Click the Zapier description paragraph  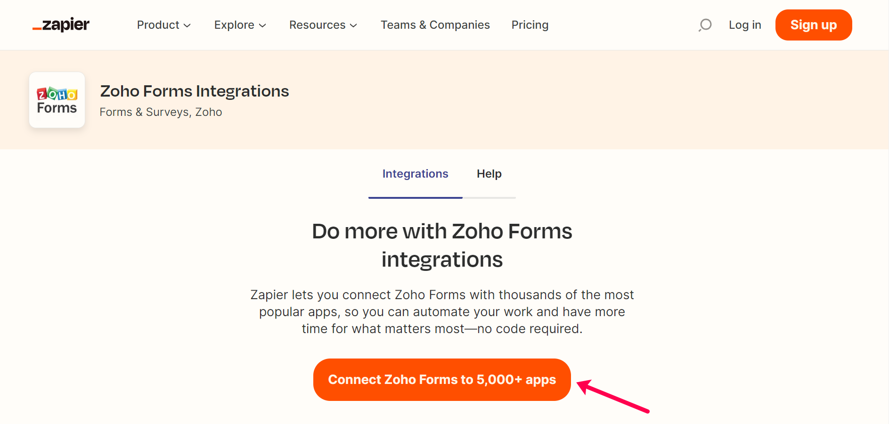[x=442, y=312]
